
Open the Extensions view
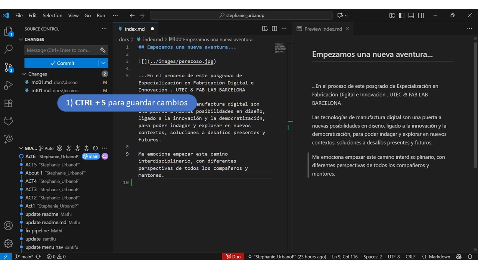pos(8,103)
